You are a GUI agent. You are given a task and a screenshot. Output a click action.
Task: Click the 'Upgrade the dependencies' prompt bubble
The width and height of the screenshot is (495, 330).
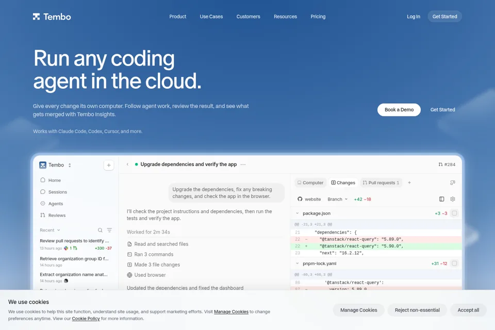(x=226, y=193)
